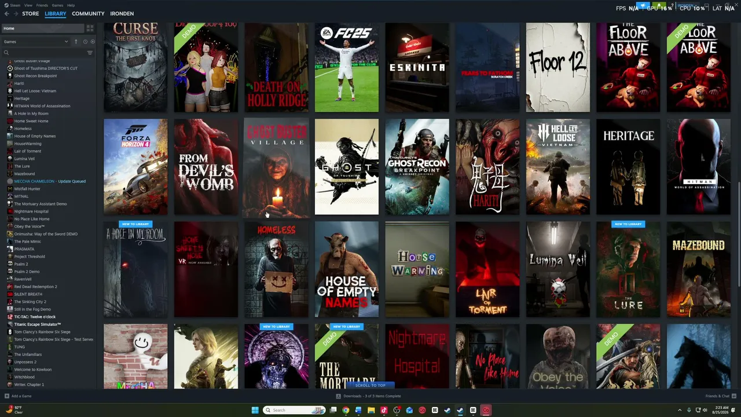
Task: Open the taskbar clock showing 2:23 AM
Action: point(721,410)
